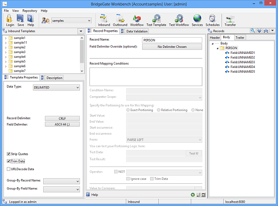Toggle the Trim Data checkbox in Template Properties
This screenshot has width=278, height=206.
9,161
